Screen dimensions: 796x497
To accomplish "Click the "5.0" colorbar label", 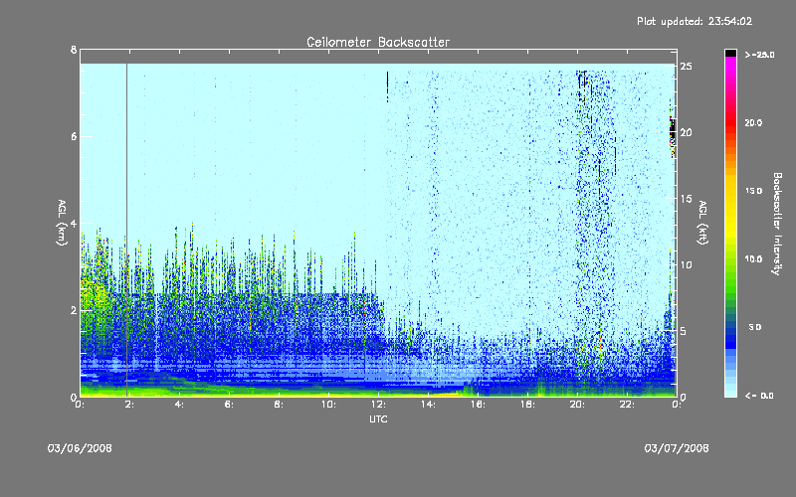I will pos(755,327).
